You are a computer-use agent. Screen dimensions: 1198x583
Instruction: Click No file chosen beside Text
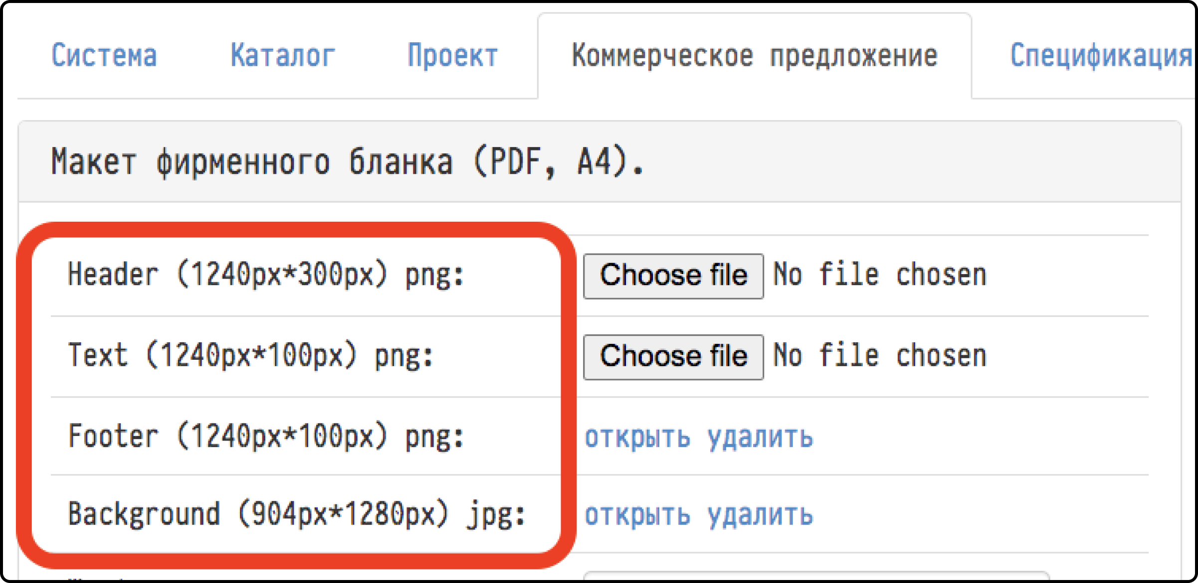pos(880,356)
